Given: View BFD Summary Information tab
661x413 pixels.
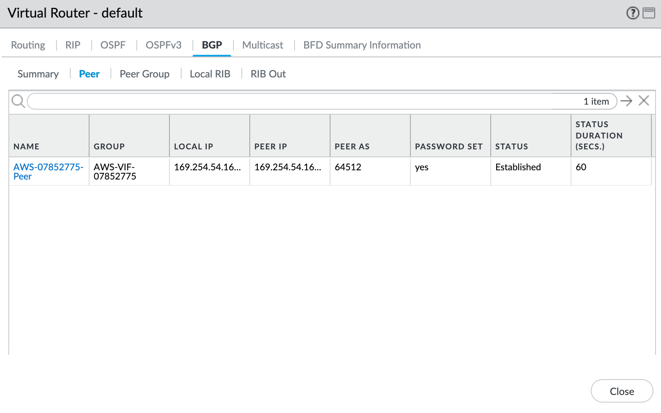Looking at the screenshot, I should [x=362, y=45].
